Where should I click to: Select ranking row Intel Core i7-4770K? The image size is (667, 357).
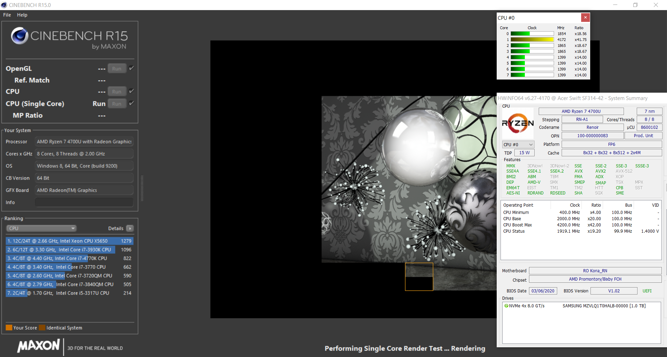(70, 258)
